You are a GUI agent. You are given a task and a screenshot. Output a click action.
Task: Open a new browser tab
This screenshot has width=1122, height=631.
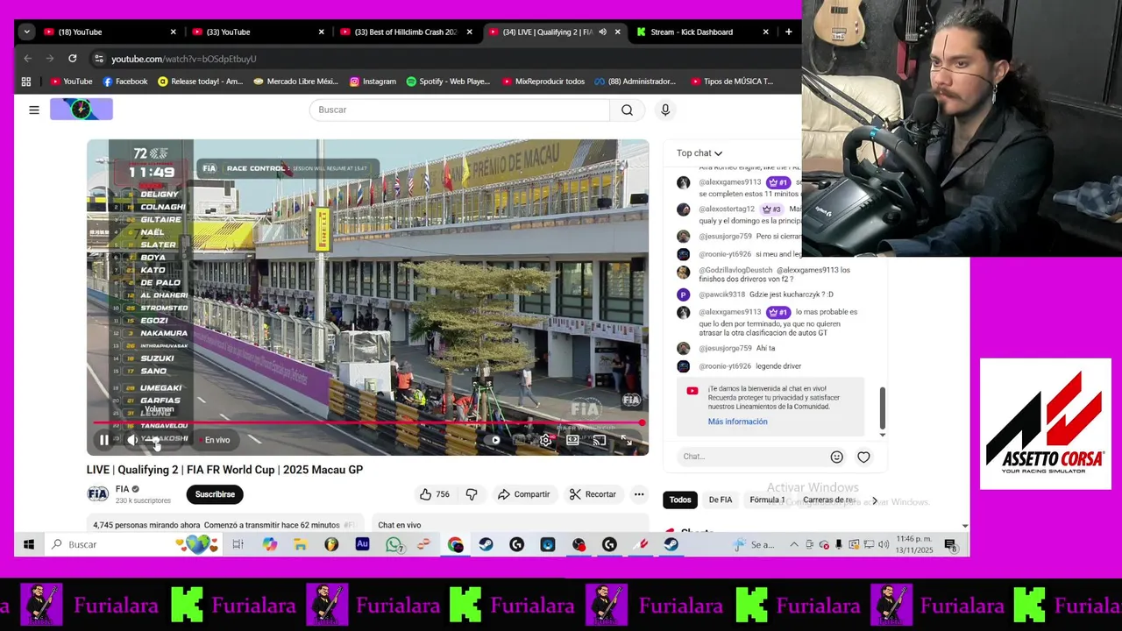click(x=788, y=32)
